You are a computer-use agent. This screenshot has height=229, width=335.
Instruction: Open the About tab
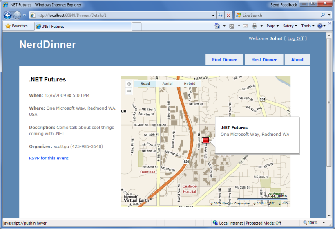pos(297,60)
